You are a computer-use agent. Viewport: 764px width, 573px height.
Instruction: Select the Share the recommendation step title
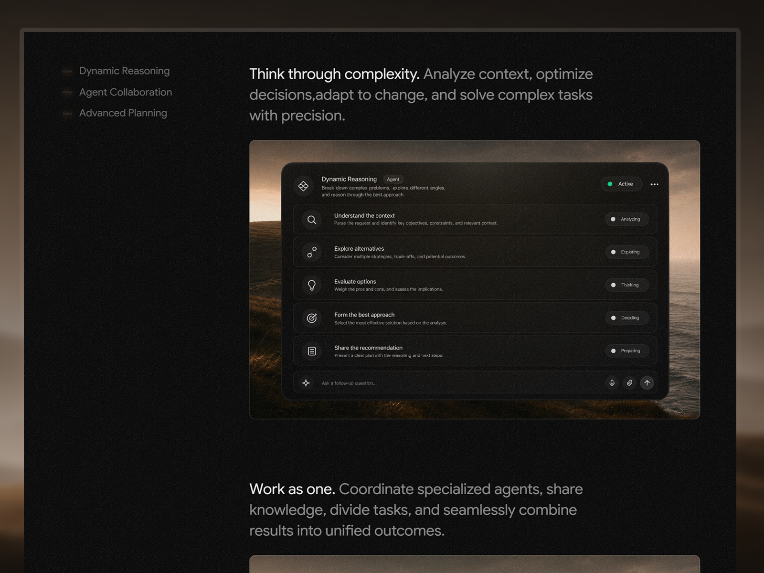click(x=368, y=348)
